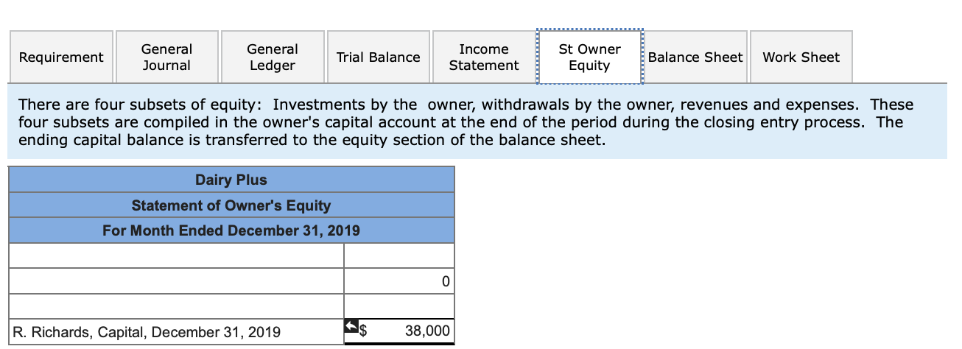Click the equity subsets instruction paragraph
Screen dimensions: 962x349
tap(477, 122)
